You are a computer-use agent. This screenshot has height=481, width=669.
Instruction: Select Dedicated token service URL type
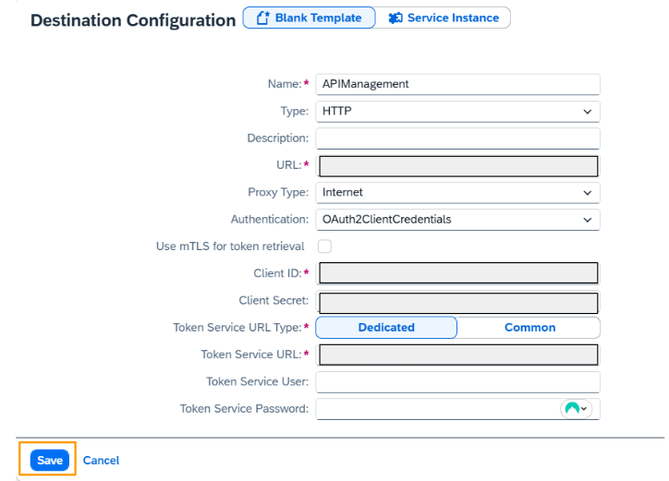click(386, 328)
